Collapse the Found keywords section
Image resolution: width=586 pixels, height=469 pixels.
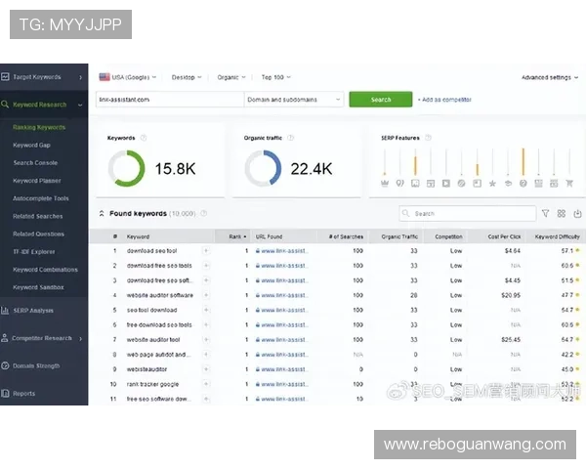102,213
